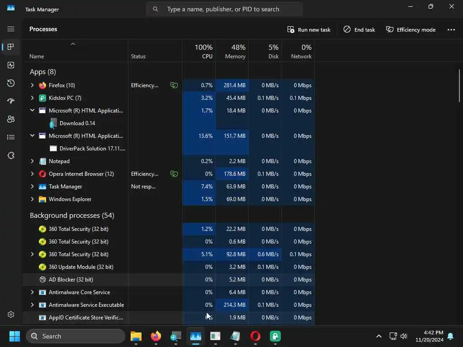463x347 pixels.
Task: Click the process list vertical scrollbar
Action: click(x=459, y=86)
